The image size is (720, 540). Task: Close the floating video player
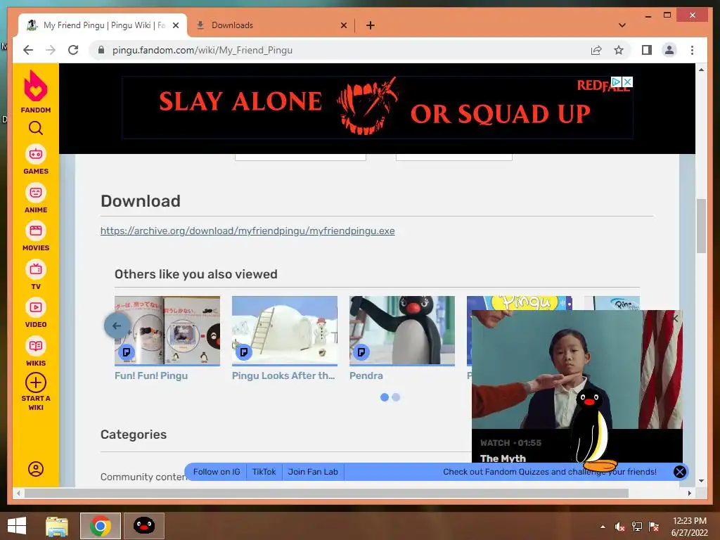(x=676, y=318)
